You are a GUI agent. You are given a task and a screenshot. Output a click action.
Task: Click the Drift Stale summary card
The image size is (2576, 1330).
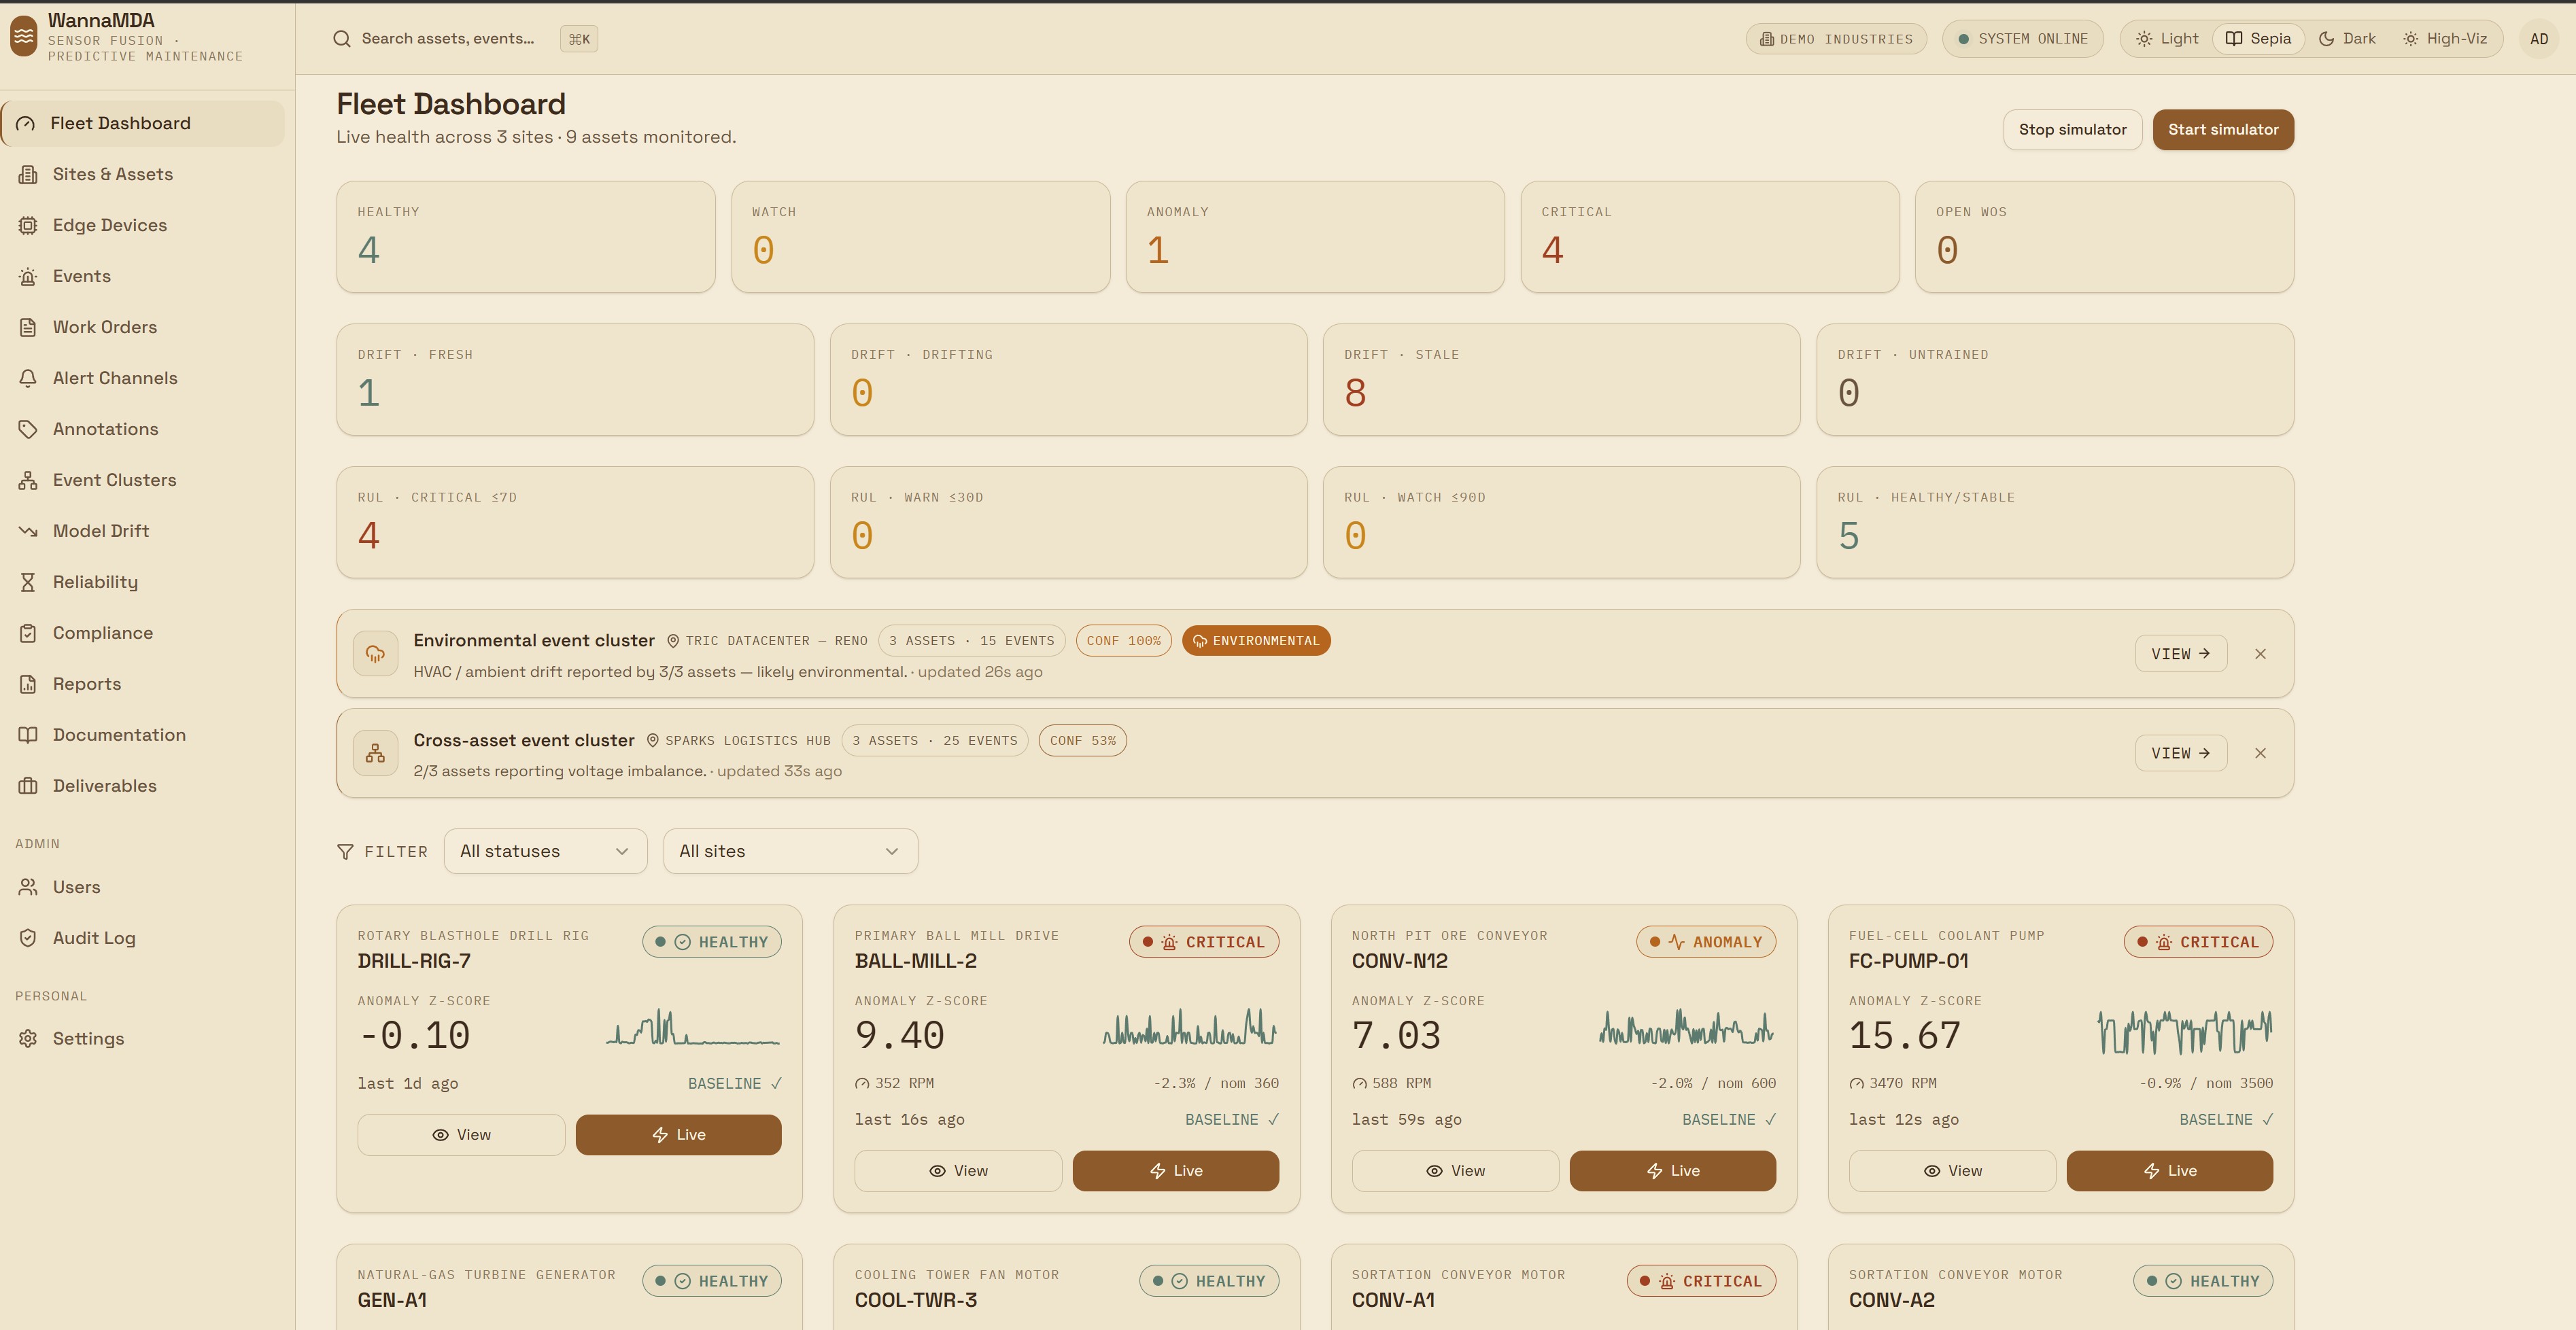tap(1561, 380)
